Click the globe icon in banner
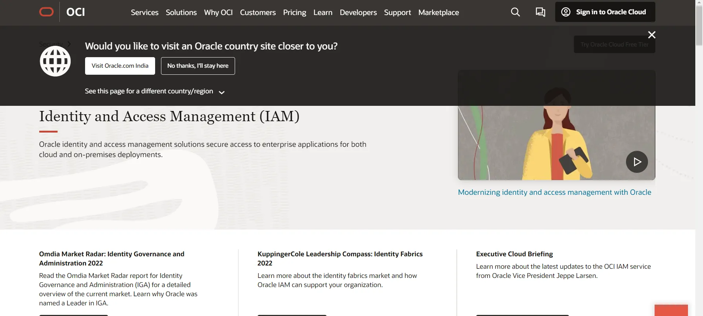 click(x=55, y=61)
